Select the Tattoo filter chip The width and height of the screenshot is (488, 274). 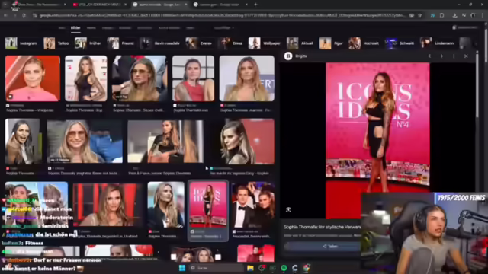pyautogui.click(x=56, y=43)
